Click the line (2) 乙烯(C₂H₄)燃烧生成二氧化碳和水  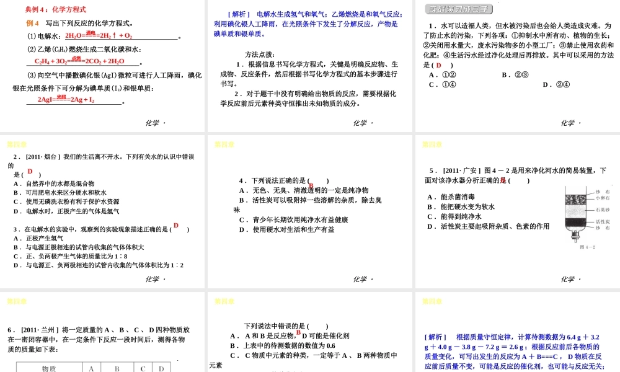pos(84,50)
